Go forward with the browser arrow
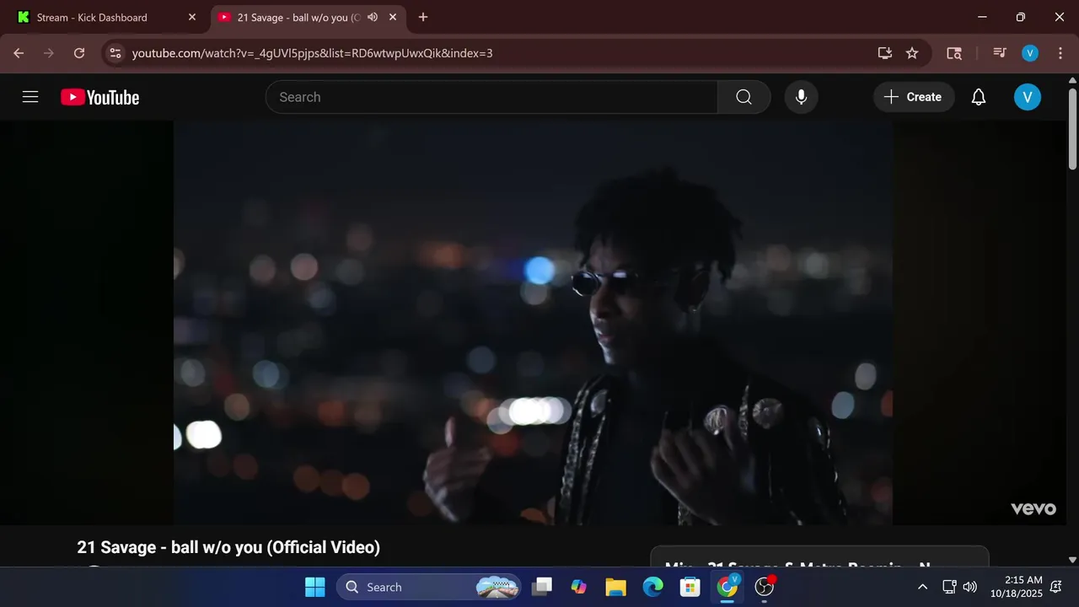This screenshot has width=1079, height=607. tap(49, 53)
